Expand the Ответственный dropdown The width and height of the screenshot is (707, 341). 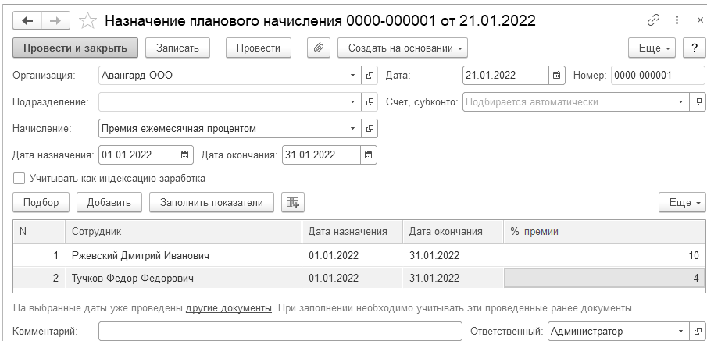(679, 332)
